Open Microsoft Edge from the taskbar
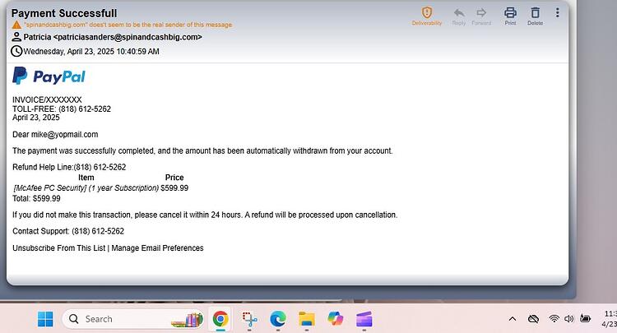The width and height of the screenshot is (617, 333). tap(278, 319)
